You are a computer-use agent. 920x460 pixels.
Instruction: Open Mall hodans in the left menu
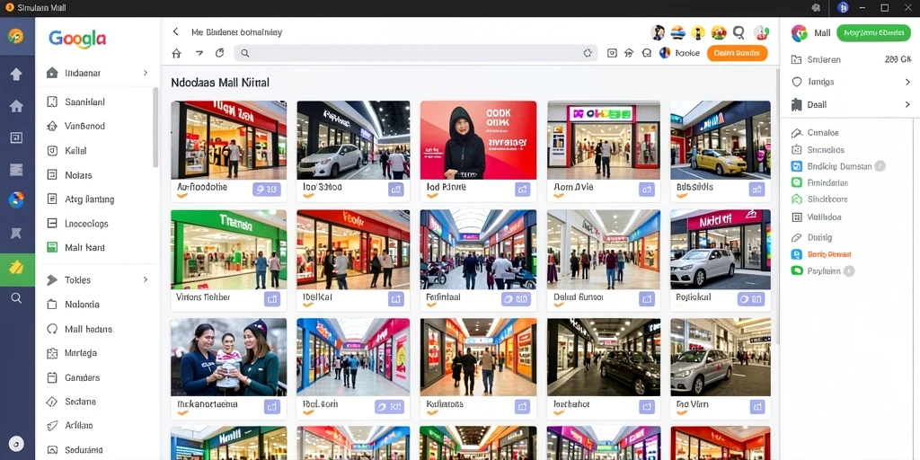(88, 329)
